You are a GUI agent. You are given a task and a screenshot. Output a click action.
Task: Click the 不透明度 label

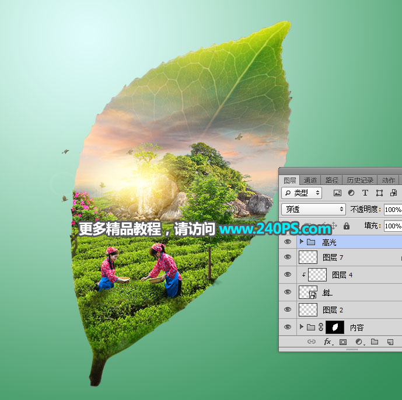coord(365,210)
